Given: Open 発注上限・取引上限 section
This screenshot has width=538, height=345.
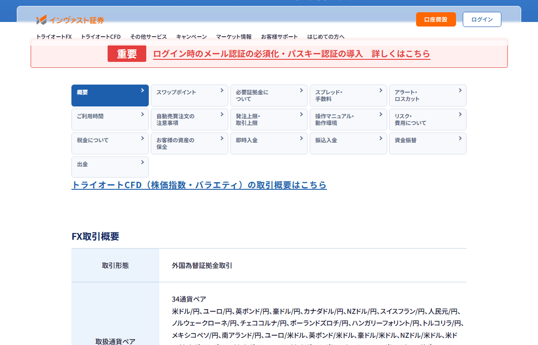Looking at the screenshot, I should click(269, 119).
